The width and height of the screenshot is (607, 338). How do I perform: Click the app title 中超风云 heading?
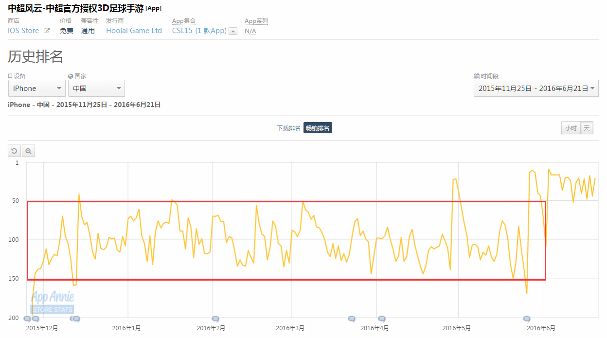point(76,8)
